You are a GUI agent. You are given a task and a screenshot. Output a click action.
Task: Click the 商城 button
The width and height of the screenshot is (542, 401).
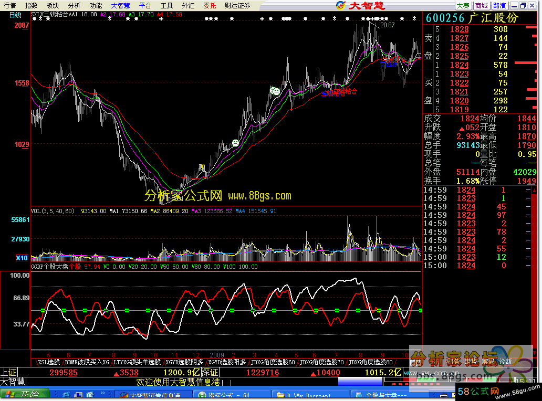pos(482,6)
